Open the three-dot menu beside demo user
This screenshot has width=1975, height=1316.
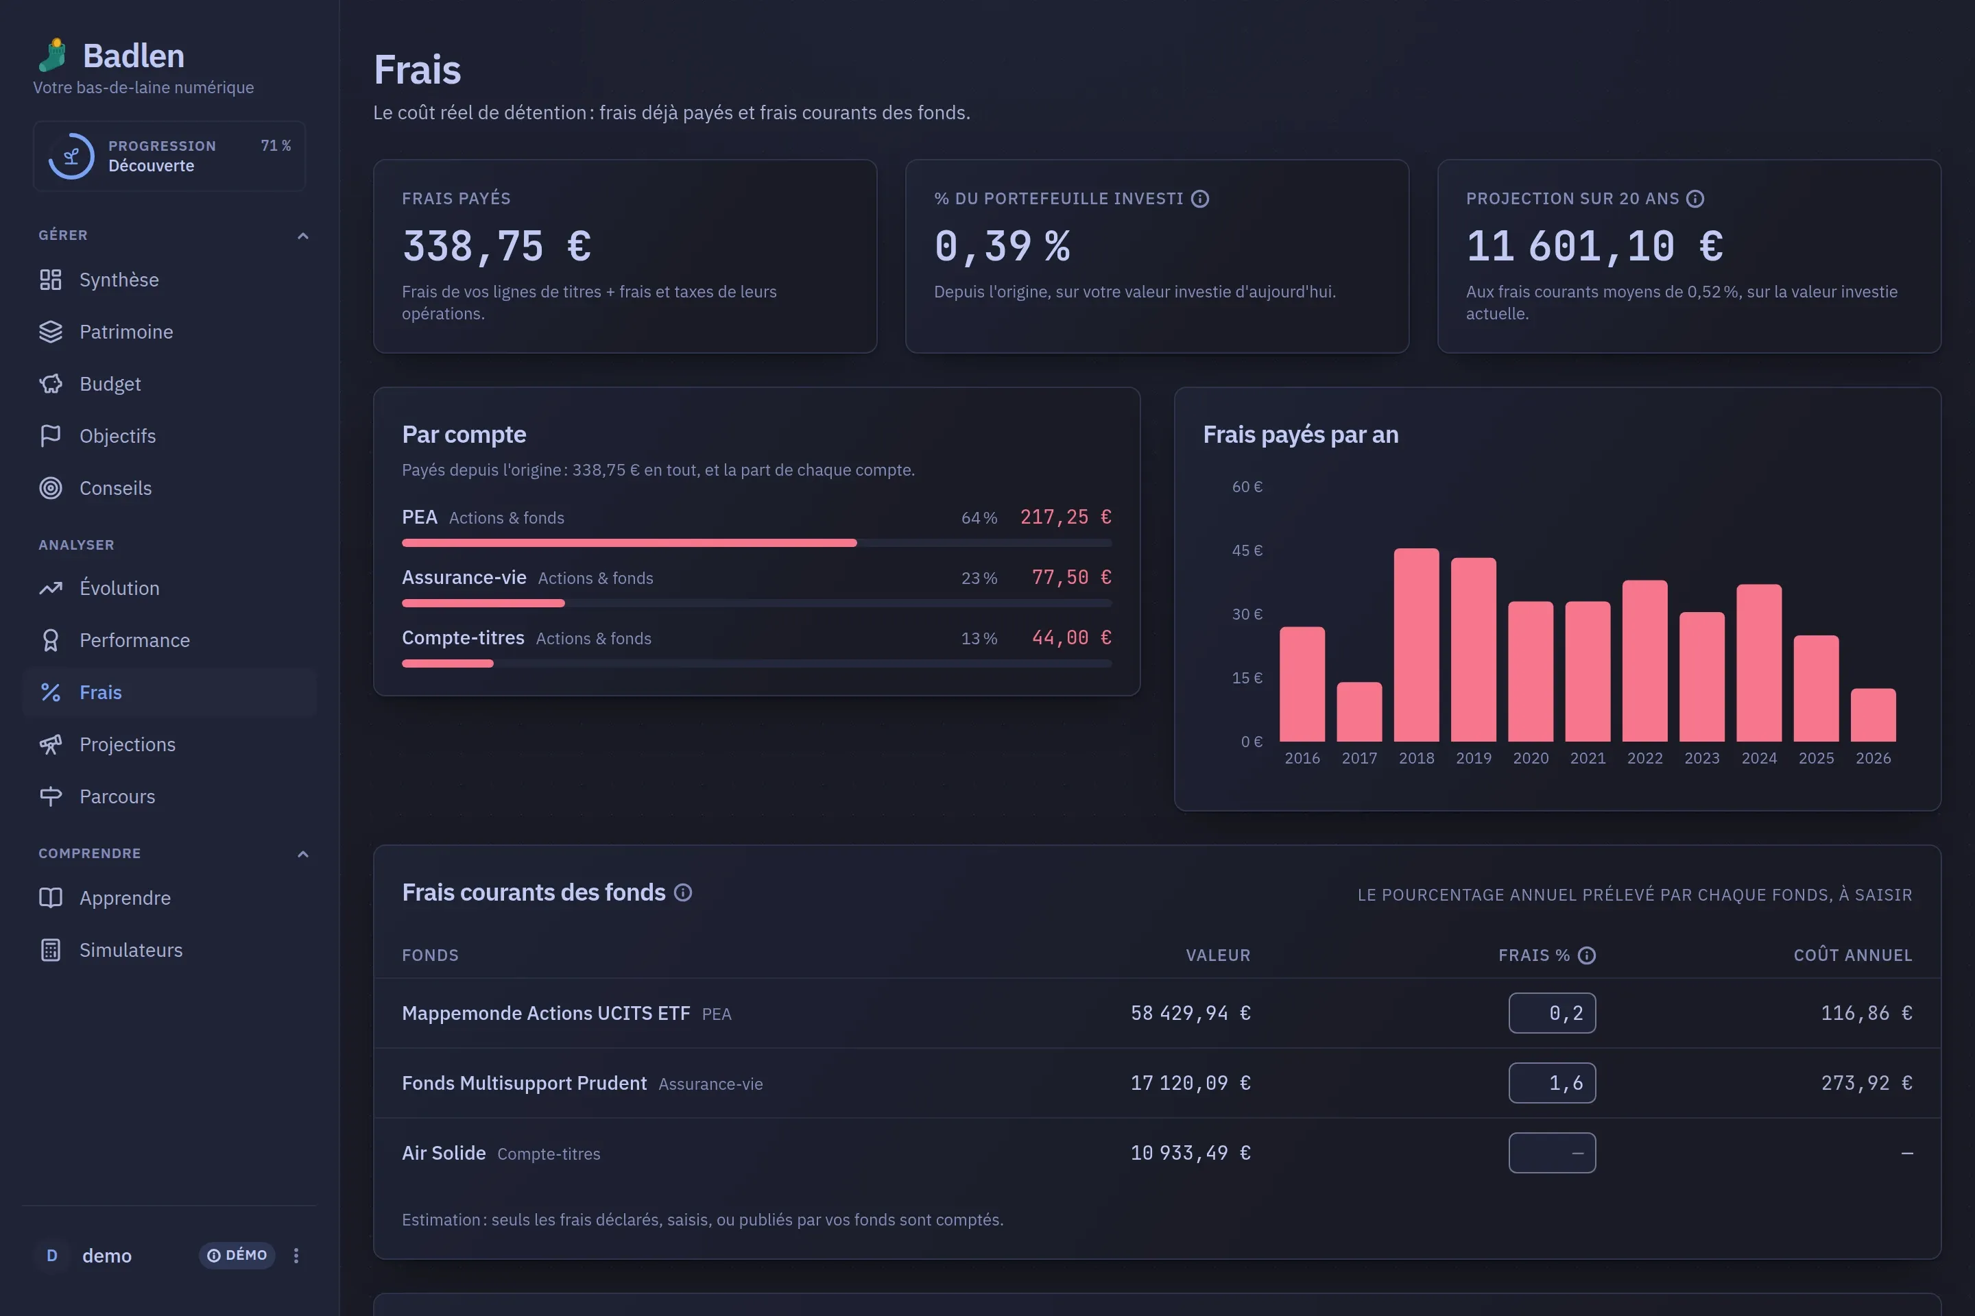pos(296,1256)
